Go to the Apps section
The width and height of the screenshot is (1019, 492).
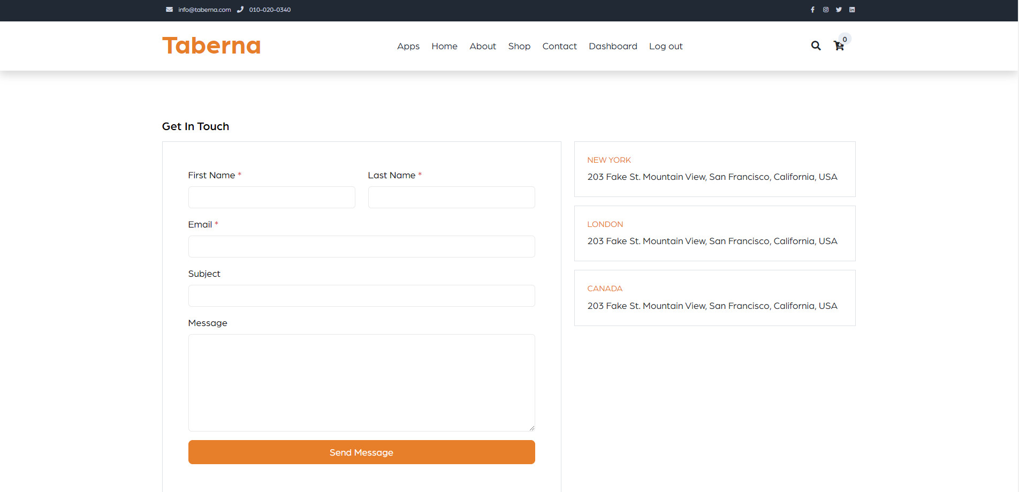click(408, 46)
